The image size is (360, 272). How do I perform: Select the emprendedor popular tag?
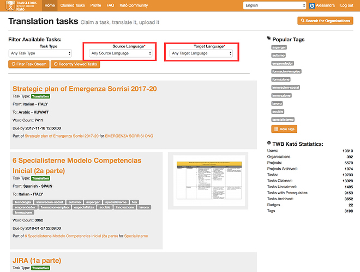pyautogui.click(x=283, y=64)
